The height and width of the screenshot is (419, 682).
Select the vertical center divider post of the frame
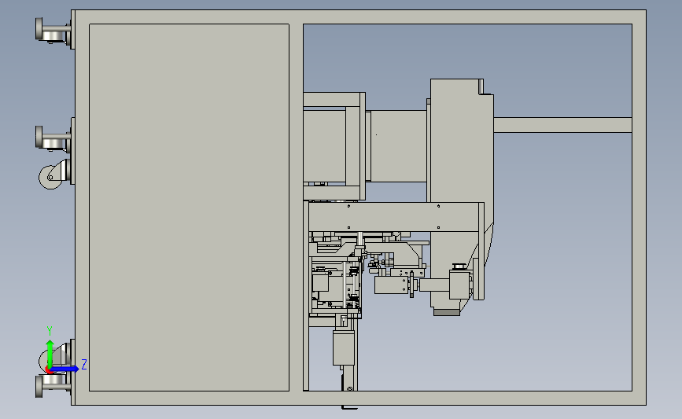click(x=297, y=208)
